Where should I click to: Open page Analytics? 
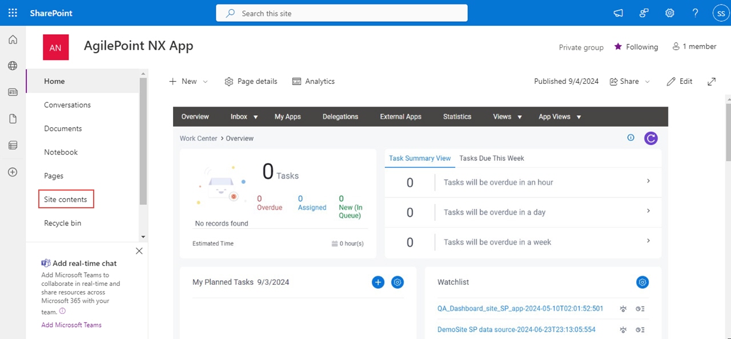coord(314,82)
